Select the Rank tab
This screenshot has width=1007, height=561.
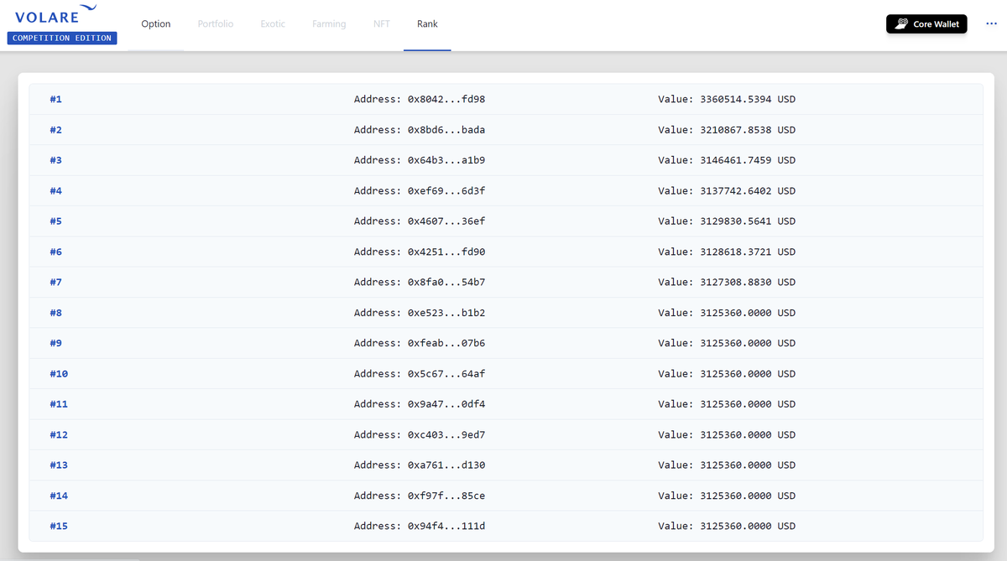[x=427, y=24]
